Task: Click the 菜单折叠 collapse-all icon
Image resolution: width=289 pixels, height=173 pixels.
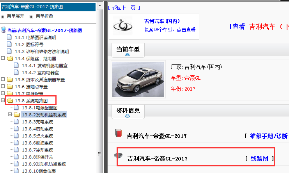Action: [x=31, y=17]
